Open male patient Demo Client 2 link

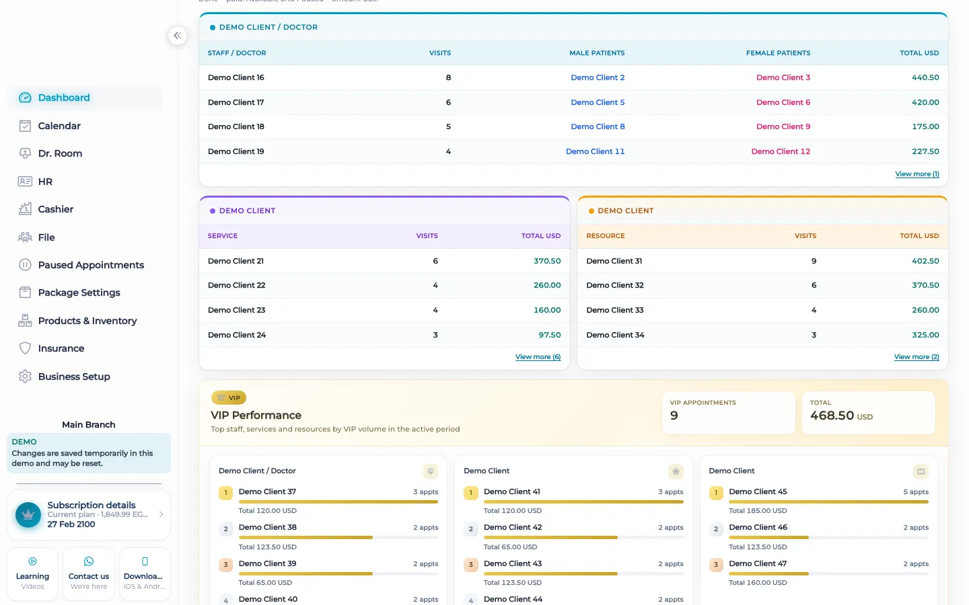(x=598, y=77)
